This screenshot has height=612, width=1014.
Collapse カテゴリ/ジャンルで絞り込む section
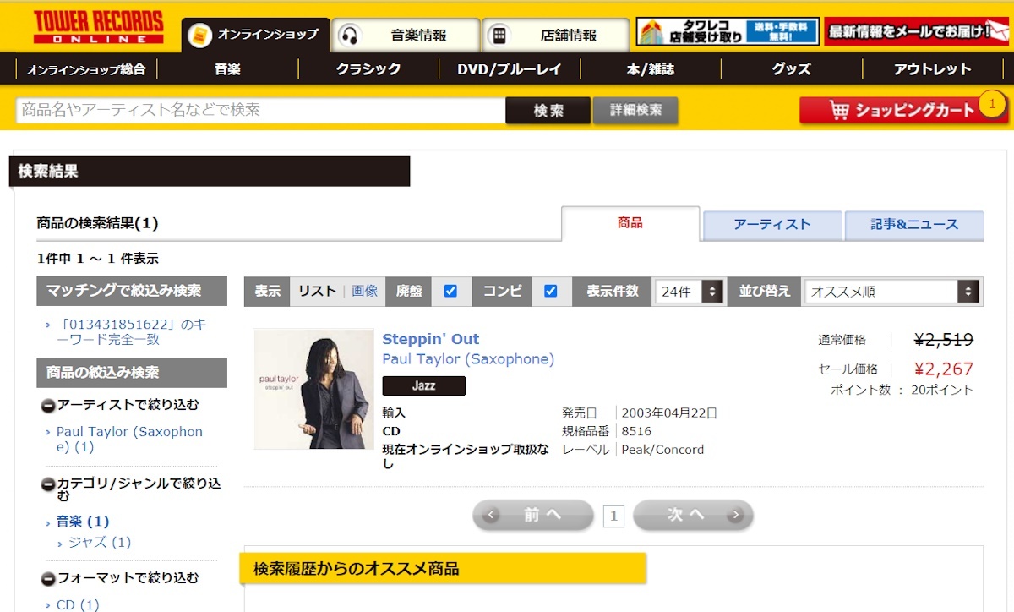coord(49,484)
